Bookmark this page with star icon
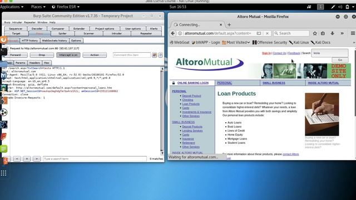Viewport: 356px width, 200px height. (315, 33)
